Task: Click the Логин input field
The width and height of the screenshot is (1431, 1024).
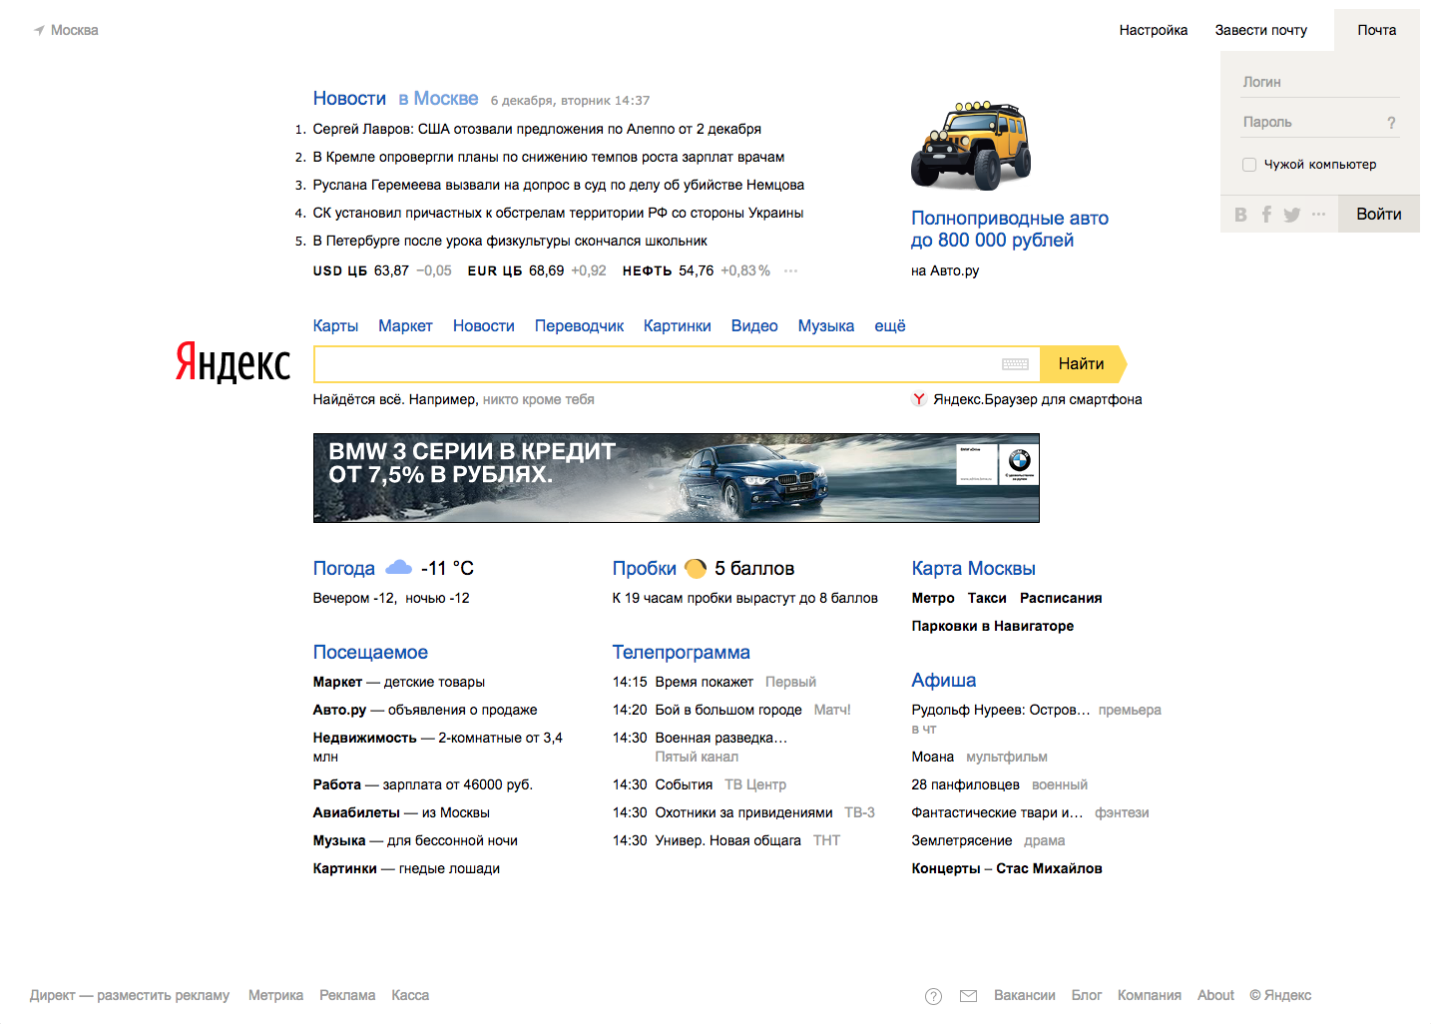Action: [1319, 82]
